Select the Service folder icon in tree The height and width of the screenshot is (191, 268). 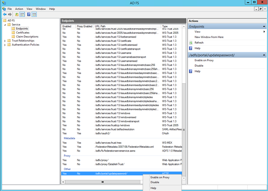tap(9, 24)
